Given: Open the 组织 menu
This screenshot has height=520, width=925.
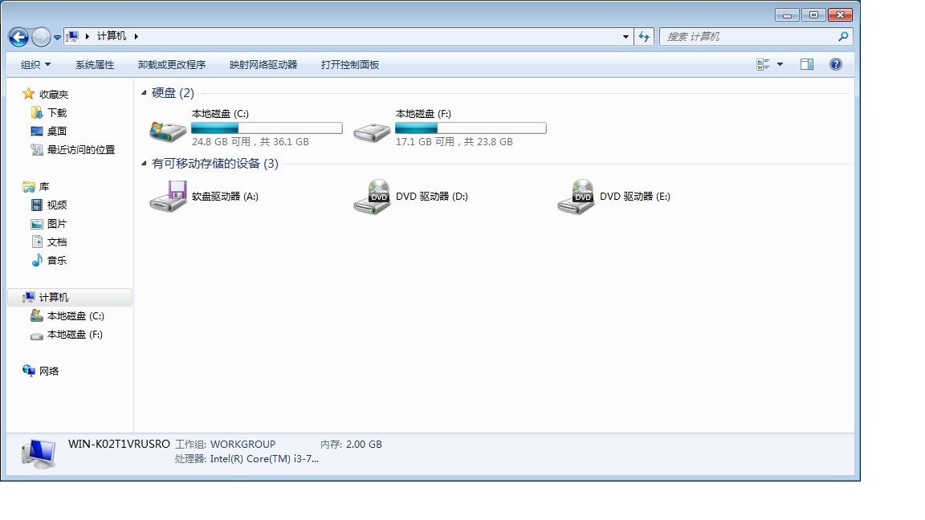Looking at the screenshot, I should pyautogui.click(x=35, y=64).
